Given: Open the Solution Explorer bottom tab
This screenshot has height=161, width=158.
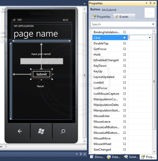Looking at the screenshot, I should point(131,157).
